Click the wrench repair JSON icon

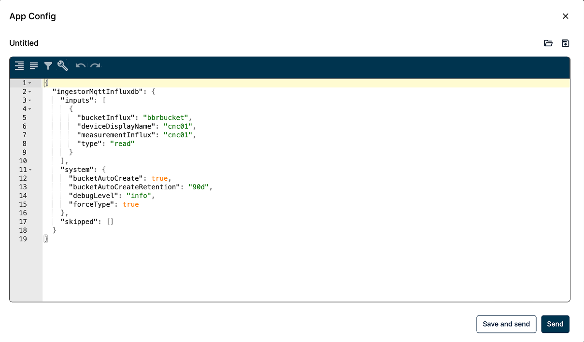point(63,66)
